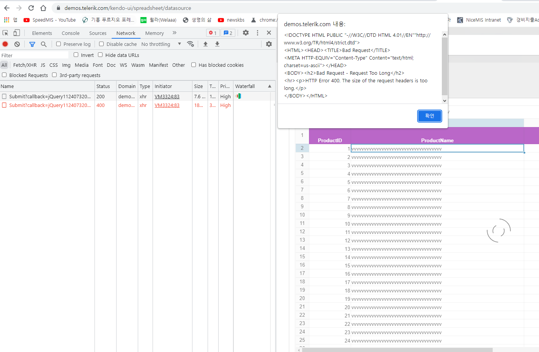The image size is (539, 352).
Task: Filter requests by Manifest type
Action: coord(159,65)
